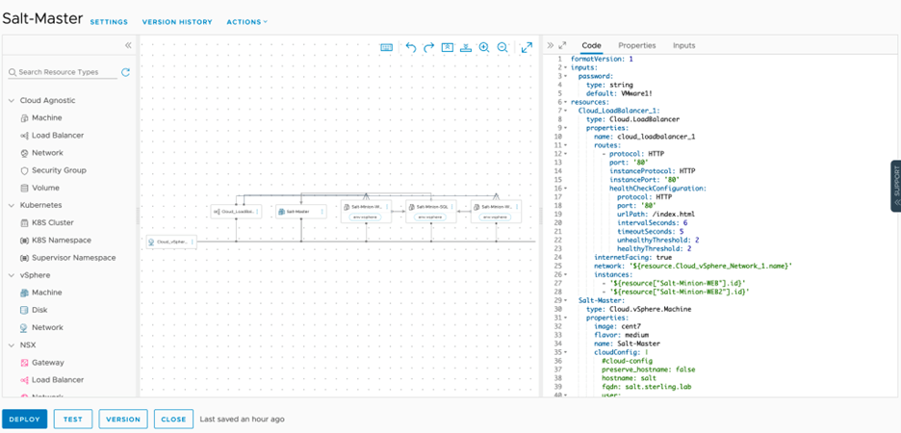Click the redo arrow in canvas toolbar
Screen dimensions: 901x433
click(x=429, y=47)
